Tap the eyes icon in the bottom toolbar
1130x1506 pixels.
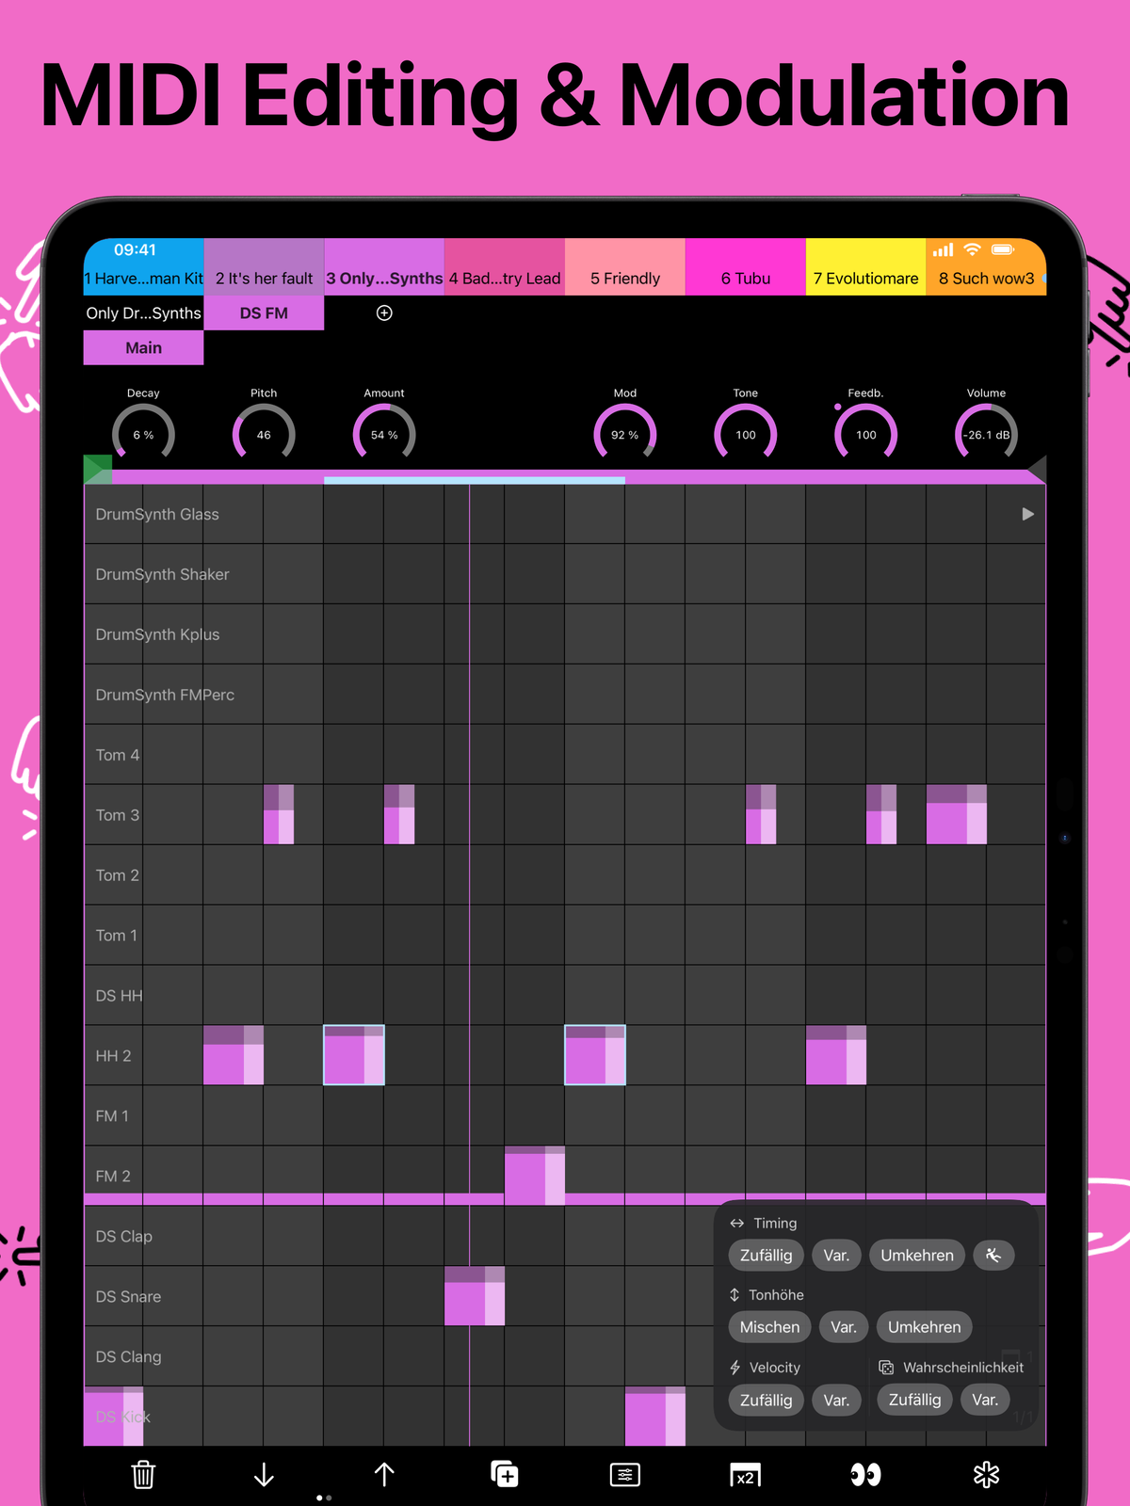865,1474
